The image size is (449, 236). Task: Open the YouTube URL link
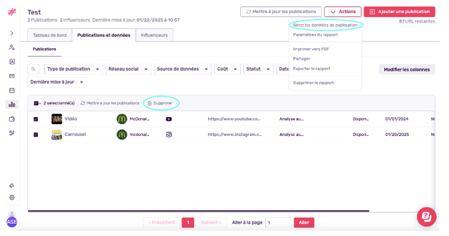(x=234, y=119)
